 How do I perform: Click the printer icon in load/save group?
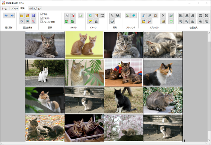click(x=27, y=21)
